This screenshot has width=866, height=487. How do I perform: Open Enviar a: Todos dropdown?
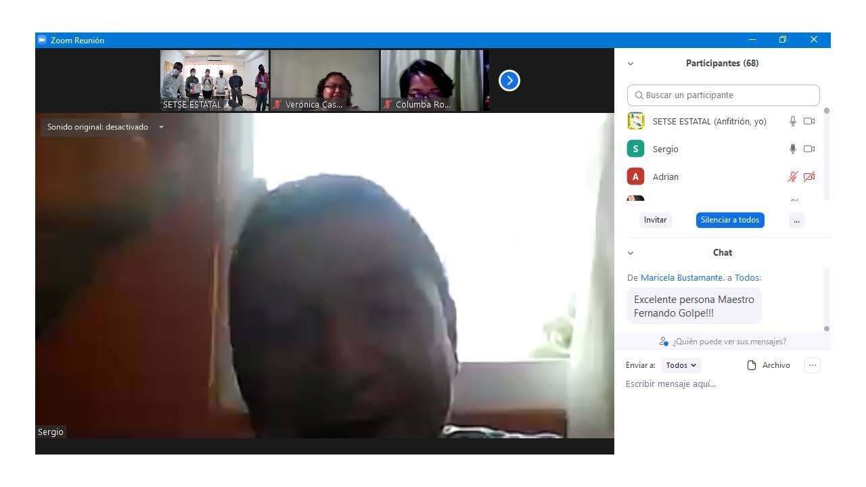point(681,365)
